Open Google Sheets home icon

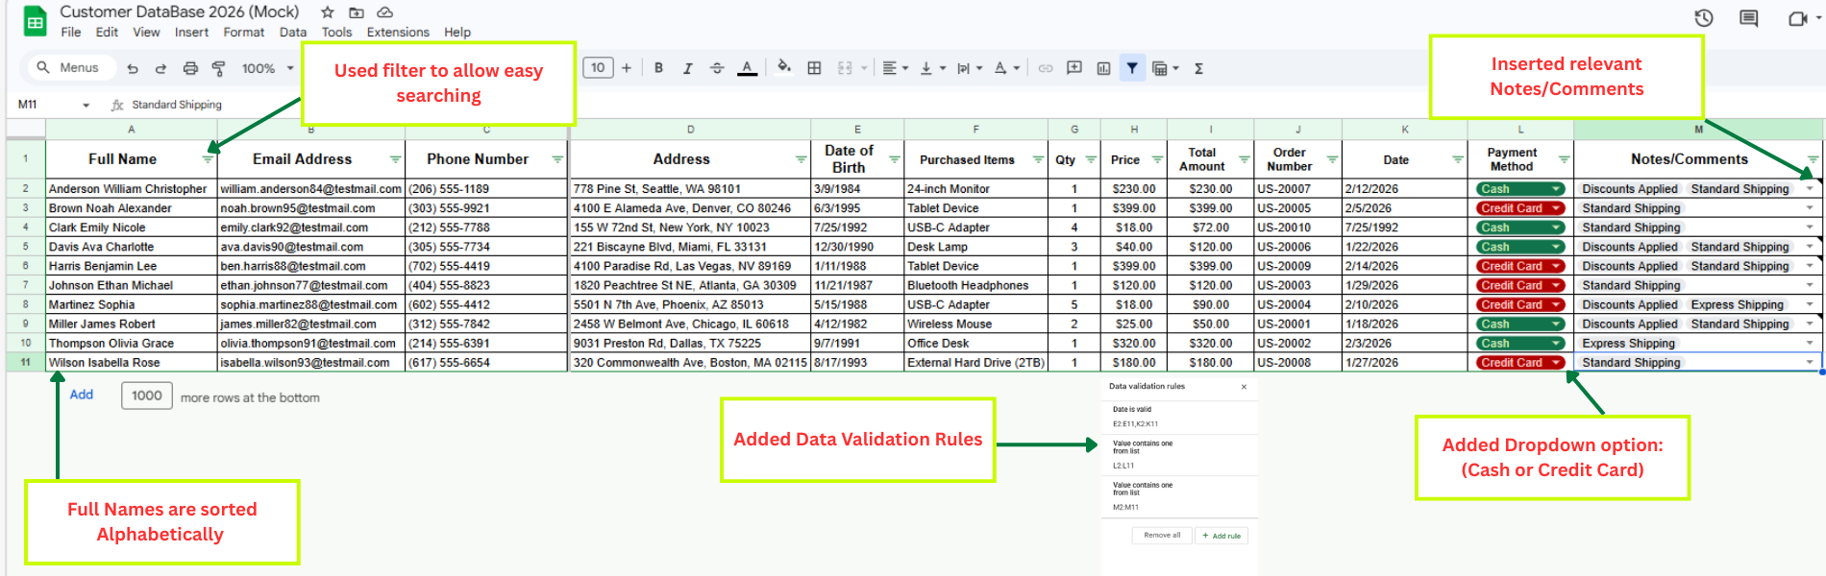(36, 21)
